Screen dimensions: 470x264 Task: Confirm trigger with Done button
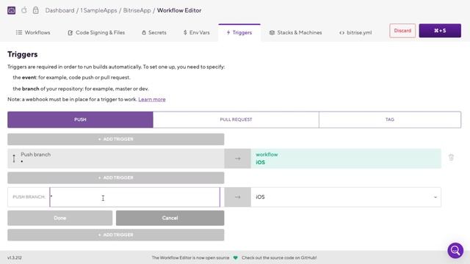(x=60, y=218)
